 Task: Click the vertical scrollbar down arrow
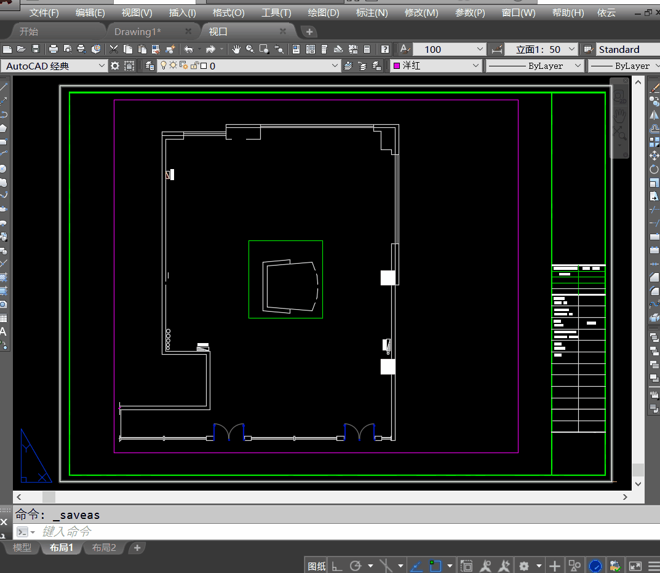tap(638, 484)
